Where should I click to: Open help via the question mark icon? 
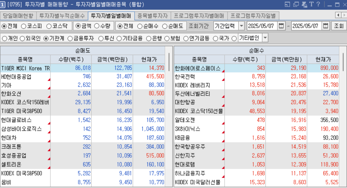tap(318, 4)
